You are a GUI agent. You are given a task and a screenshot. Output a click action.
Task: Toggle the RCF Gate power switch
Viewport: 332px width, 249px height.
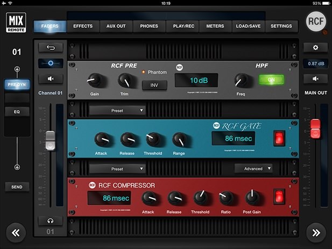(278, 139)
